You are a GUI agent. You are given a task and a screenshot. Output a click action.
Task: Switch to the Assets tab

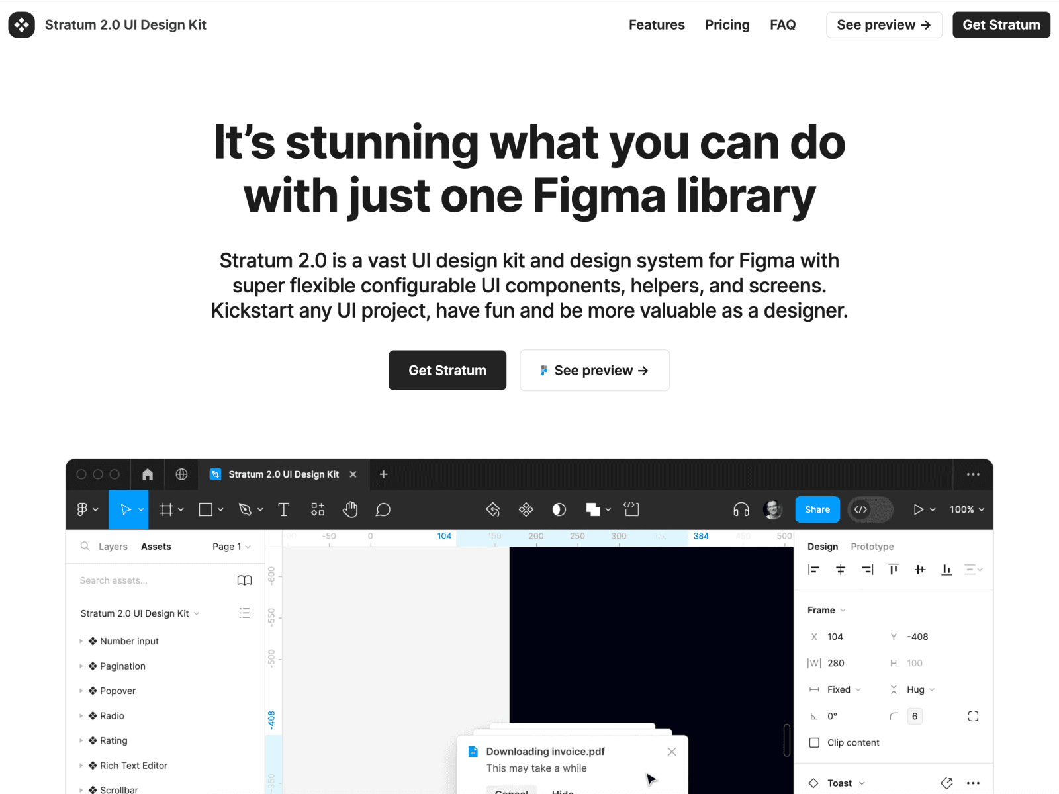(156, 547)
